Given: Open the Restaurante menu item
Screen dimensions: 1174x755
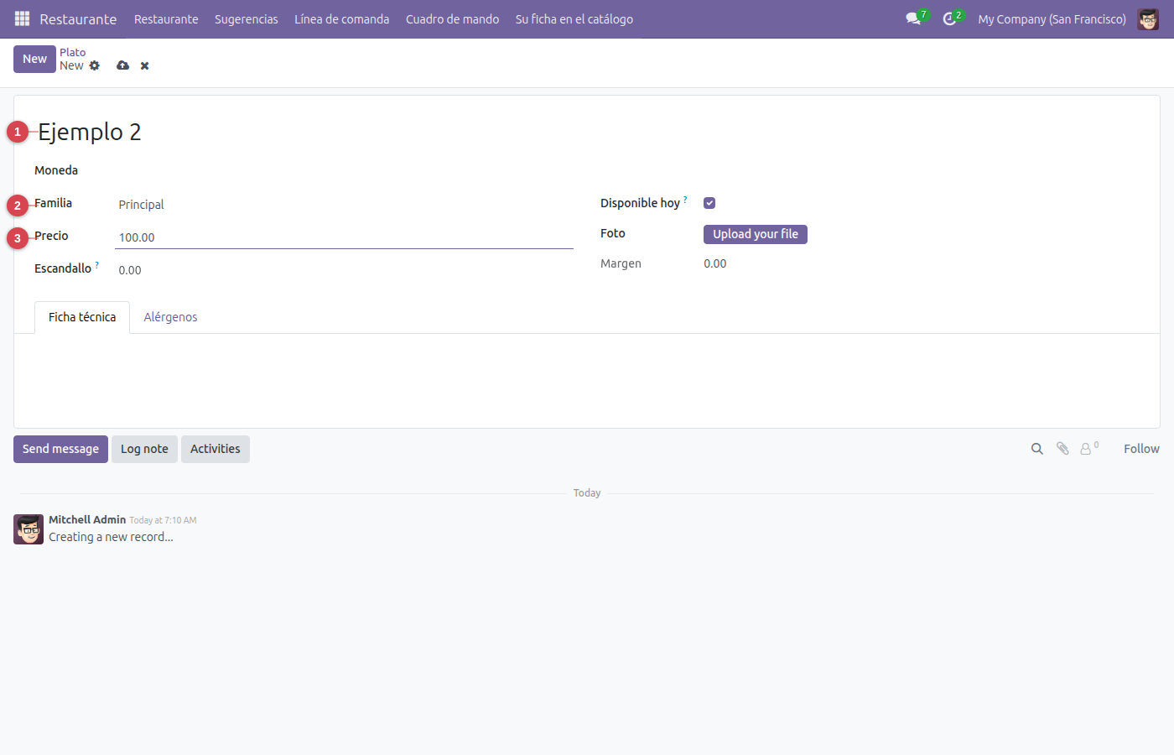Looking at the screenshot, I should pos(166,18).
